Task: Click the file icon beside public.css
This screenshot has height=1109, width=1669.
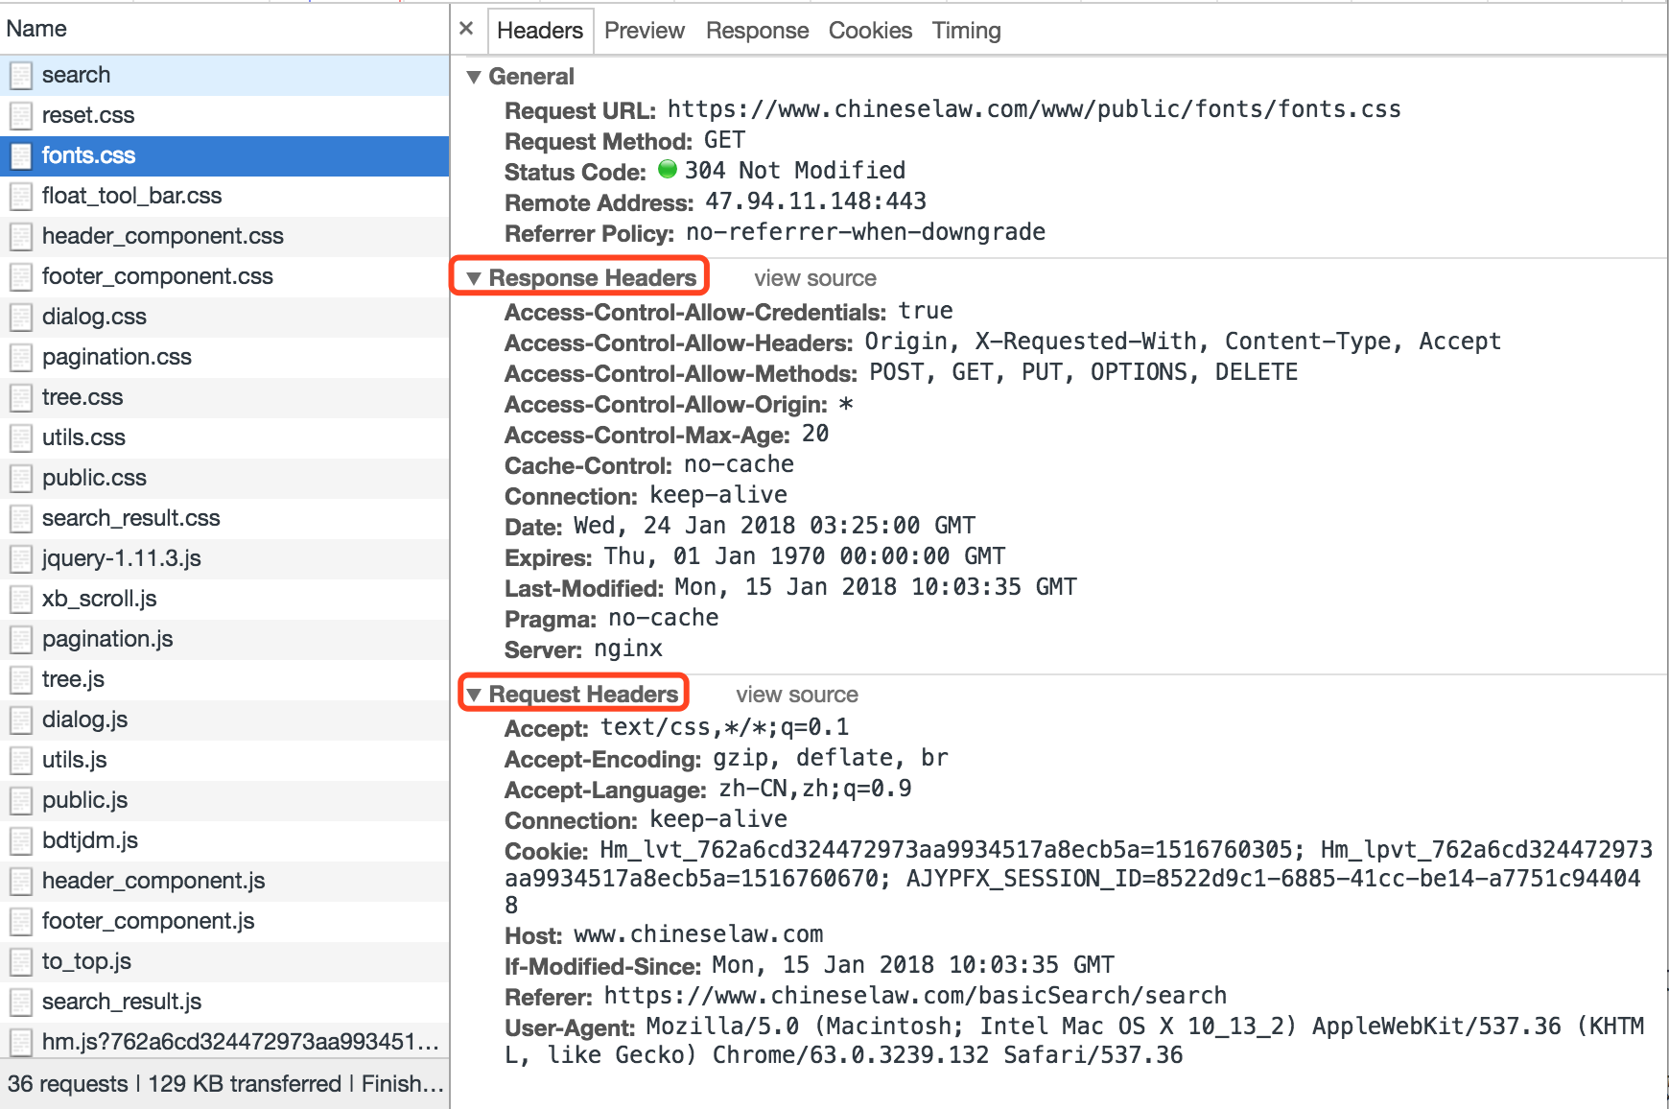Action: [x=21, y=478]
